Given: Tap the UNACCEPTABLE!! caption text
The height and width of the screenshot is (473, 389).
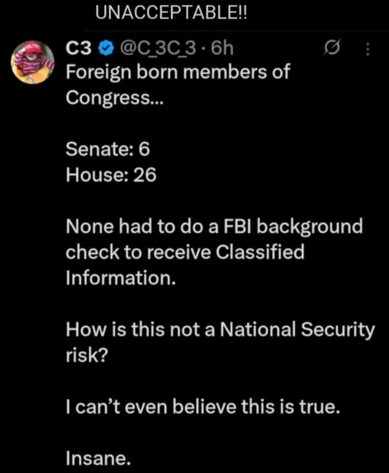Looking at the screenshot, I should click(171, 15).
